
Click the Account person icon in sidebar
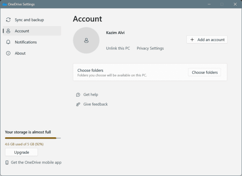8,31
